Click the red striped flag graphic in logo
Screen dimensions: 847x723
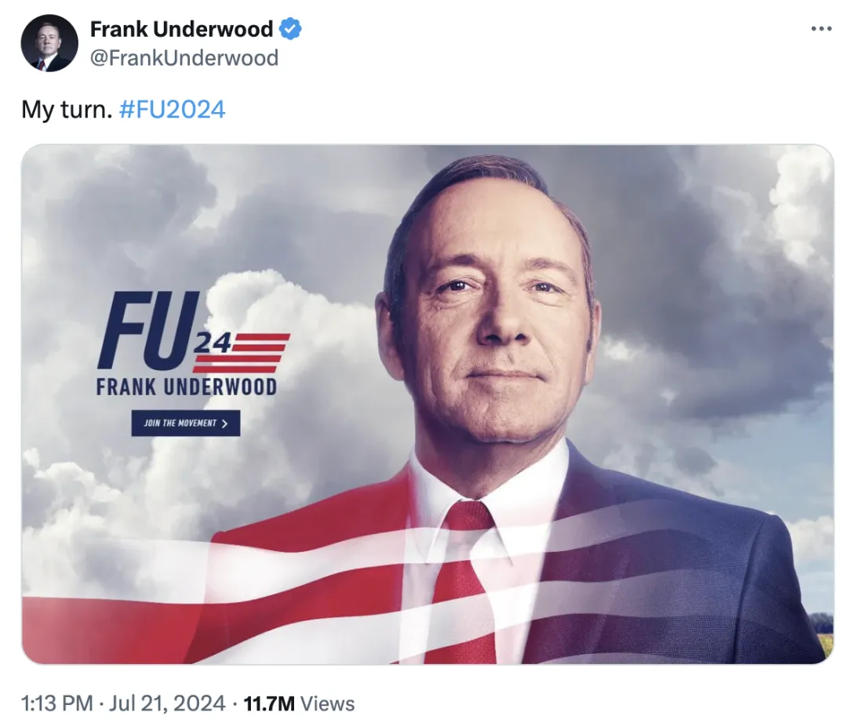tap(241, 353)
